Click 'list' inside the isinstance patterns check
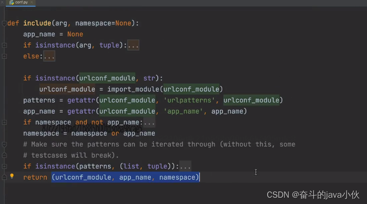 pos(131,166)
